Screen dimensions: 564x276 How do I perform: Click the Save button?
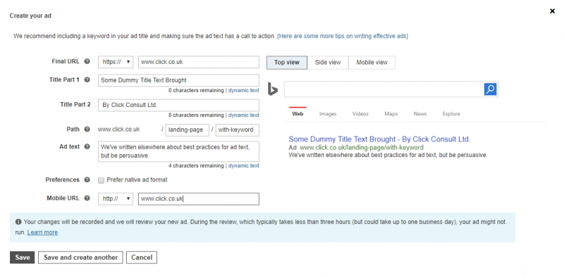(23, 258)
